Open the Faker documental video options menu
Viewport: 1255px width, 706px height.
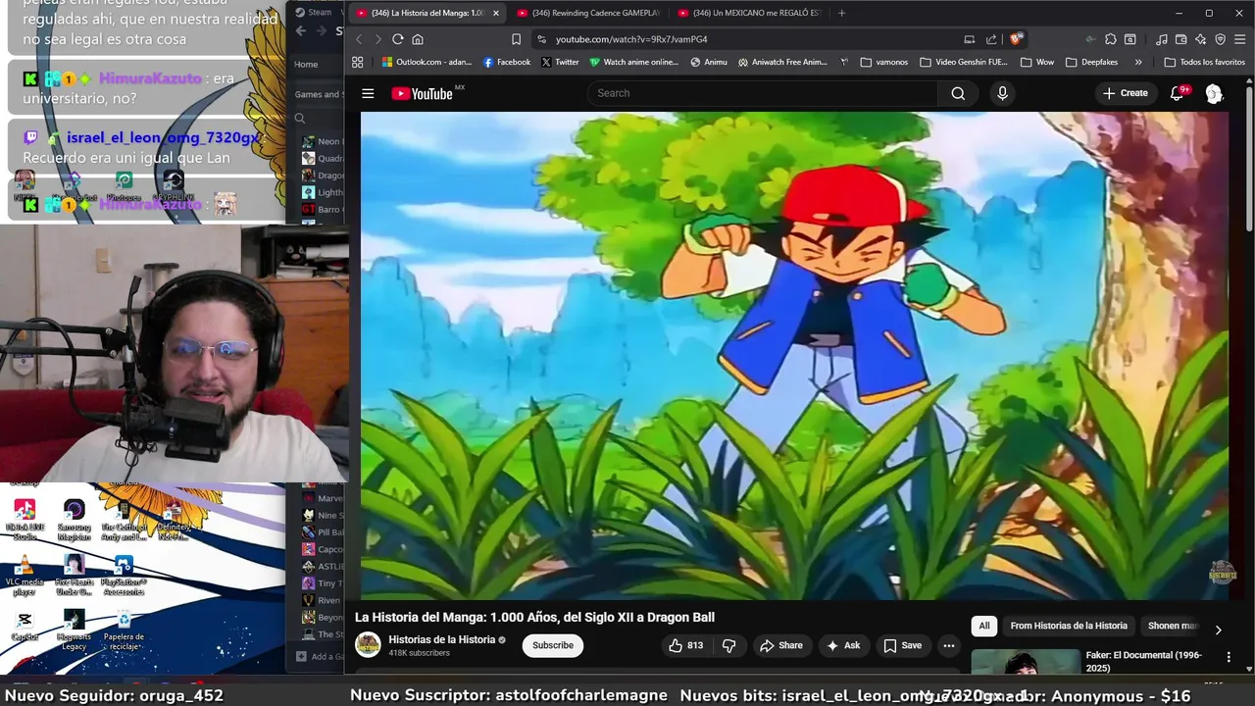pyautogui.click(x=1229, y=656)
